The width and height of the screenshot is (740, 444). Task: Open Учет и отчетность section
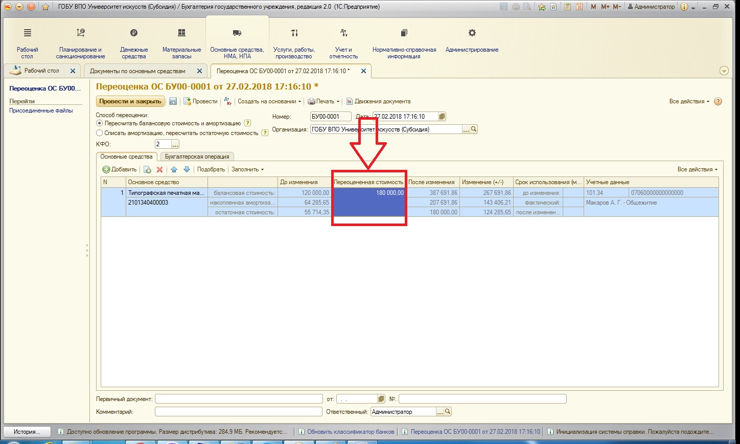pos(344,43)
